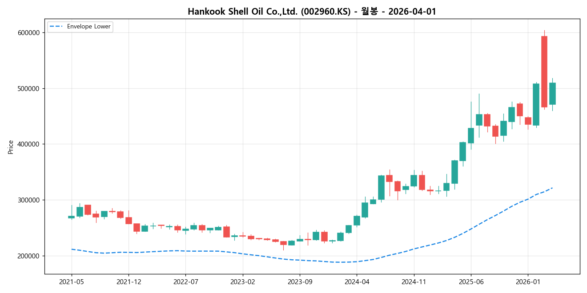Viewport: 587px width, 293px height.
Task: Click the 2022-07 x-axis label
Action: 185,281
